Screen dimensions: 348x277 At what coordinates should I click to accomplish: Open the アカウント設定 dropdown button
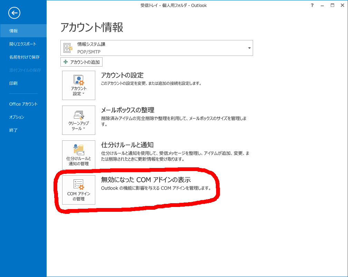pos(79,86)
